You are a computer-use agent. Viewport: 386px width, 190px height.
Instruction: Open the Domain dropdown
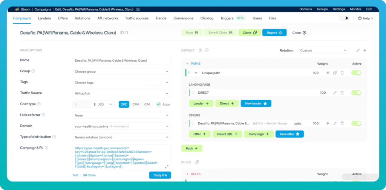[x=122, y=126]
